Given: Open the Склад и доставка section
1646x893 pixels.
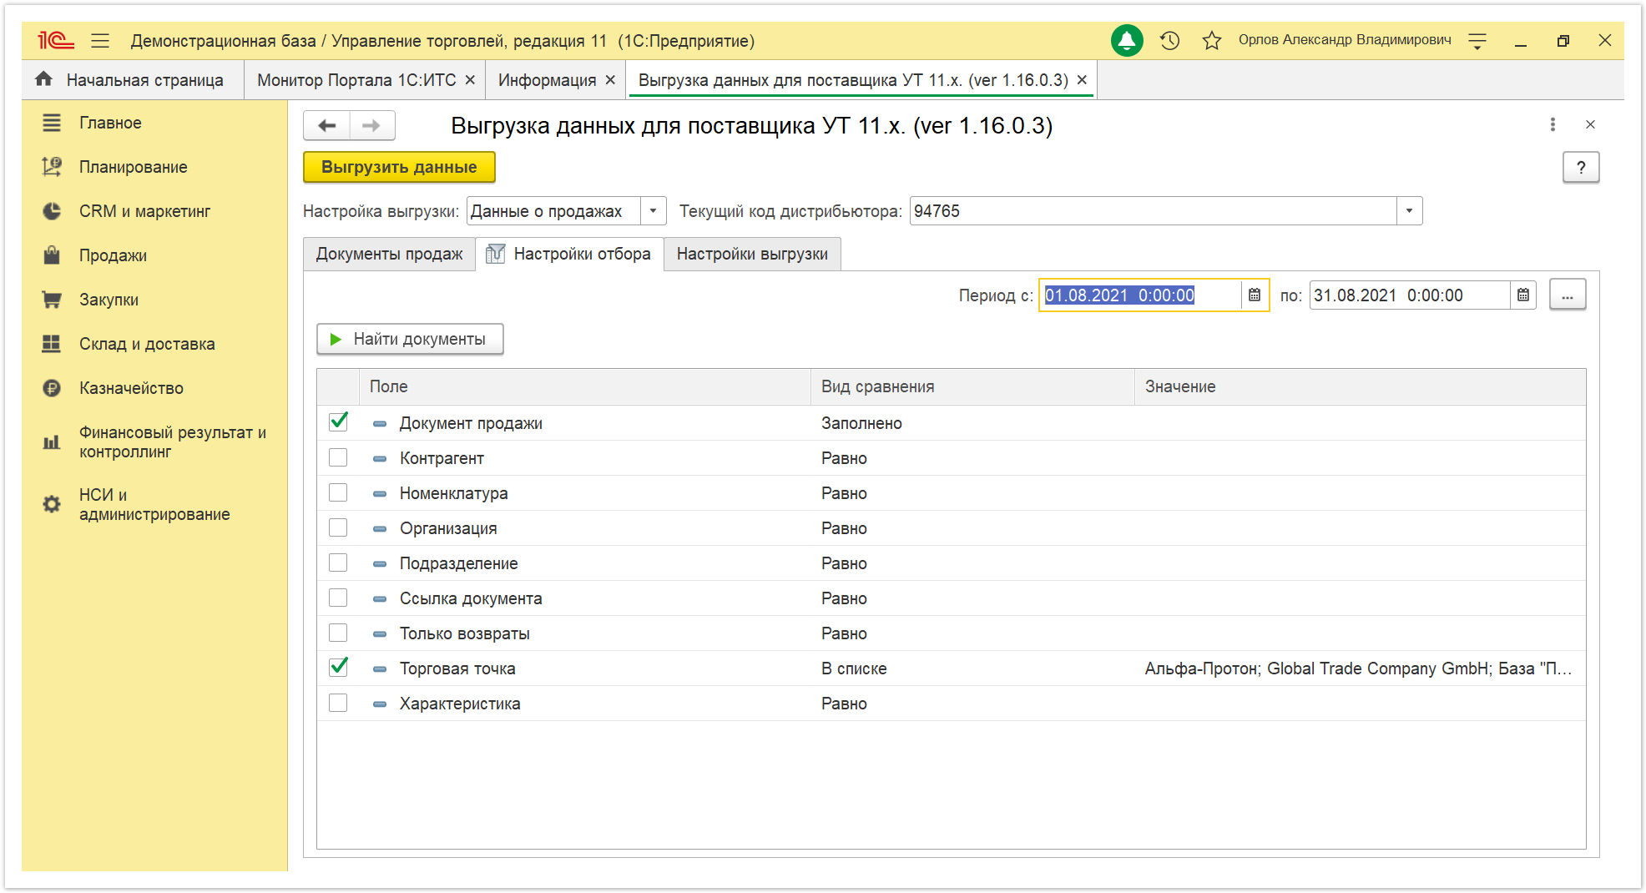Looking at the screenshot, I should 147,344.
